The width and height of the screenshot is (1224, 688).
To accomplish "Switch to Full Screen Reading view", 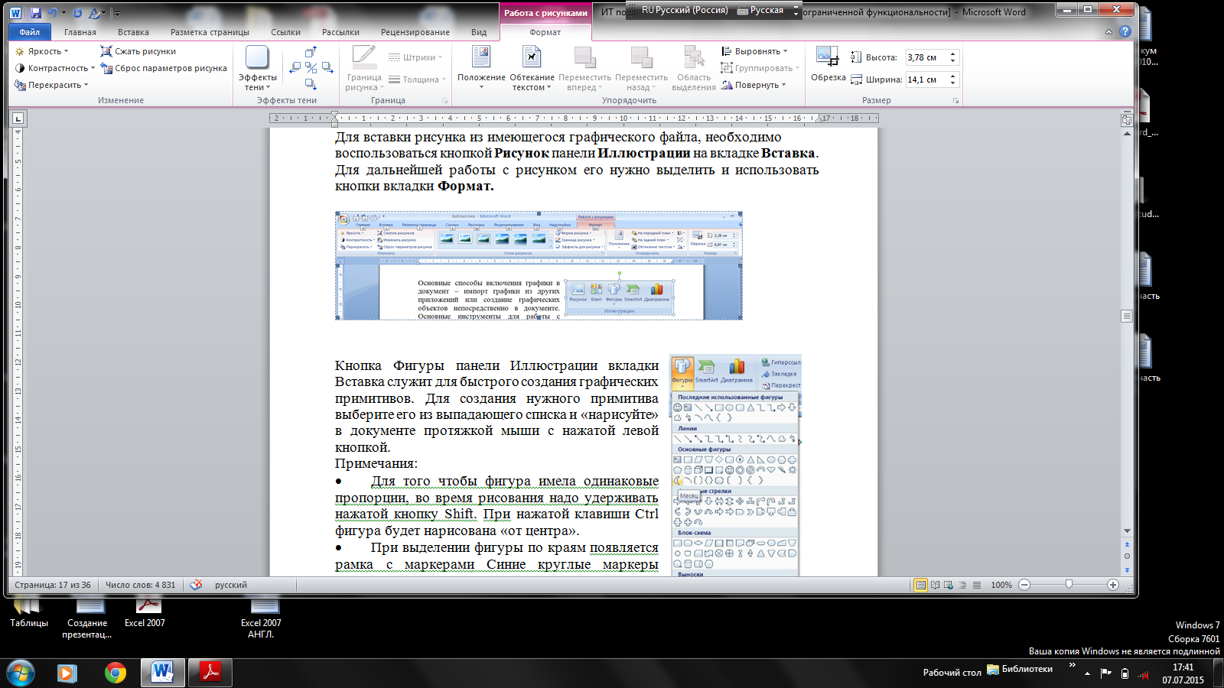I will point(935,585).
